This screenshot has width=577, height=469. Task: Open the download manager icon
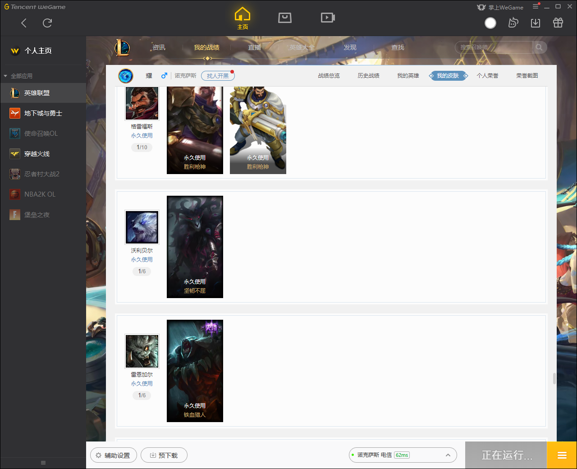tap(536, 23)
